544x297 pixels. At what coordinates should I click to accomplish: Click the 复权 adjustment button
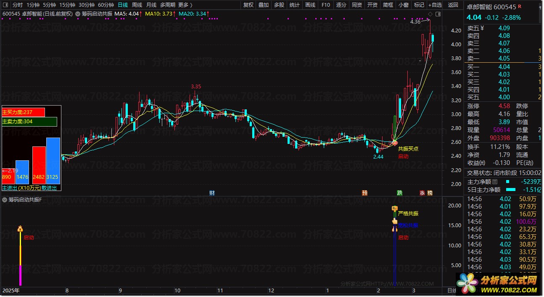click(248, 5)
